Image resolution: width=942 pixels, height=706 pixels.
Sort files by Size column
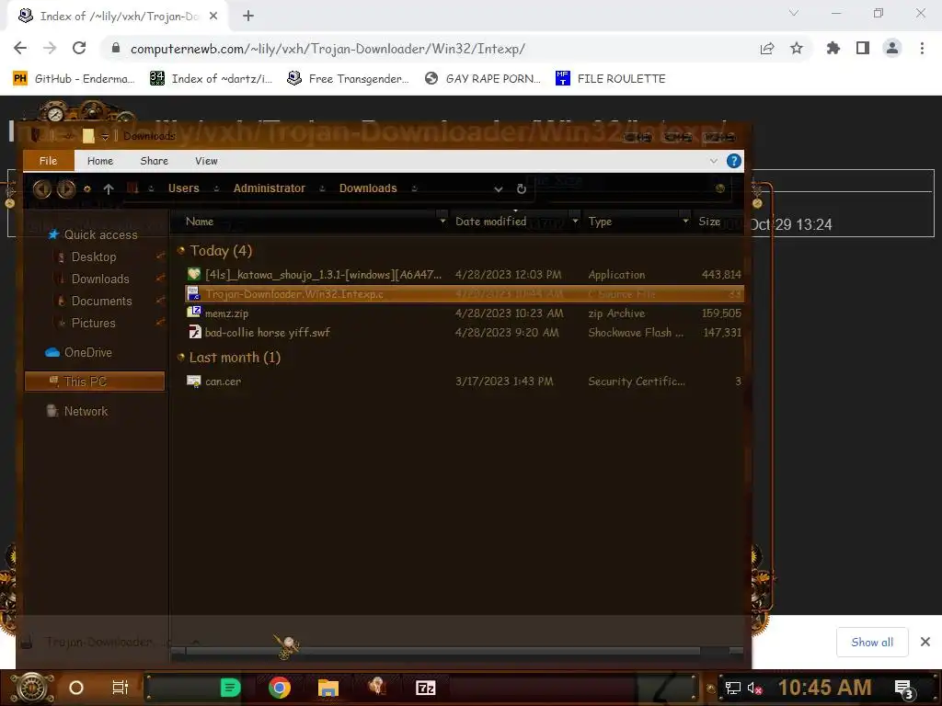tap(709, 222)
